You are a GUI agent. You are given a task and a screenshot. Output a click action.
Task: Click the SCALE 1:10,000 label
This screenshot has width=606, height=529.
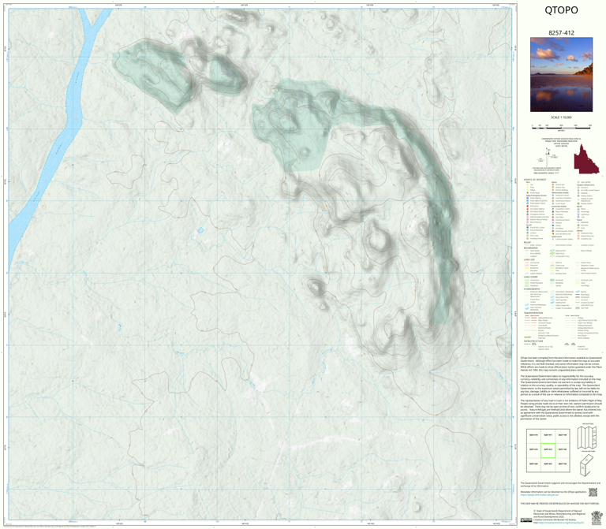(561, 117)
